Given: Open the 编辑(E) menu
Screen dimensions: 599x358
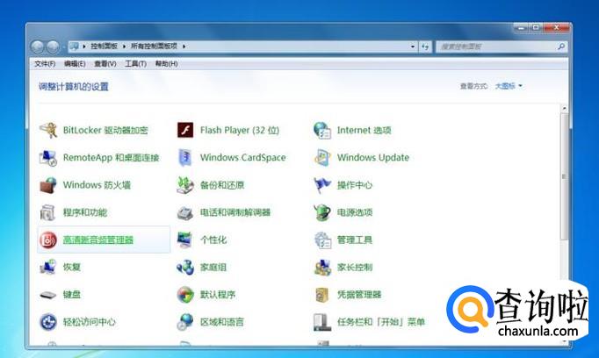Looking at the screenshot, I should (75, 64).
